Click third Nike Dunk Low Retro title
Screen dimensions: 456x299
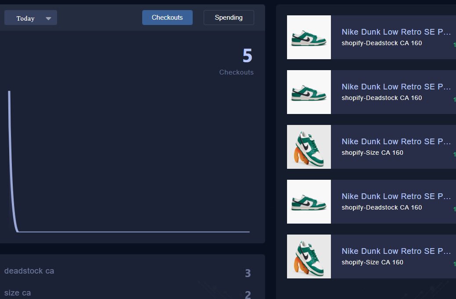coord(396,142)
